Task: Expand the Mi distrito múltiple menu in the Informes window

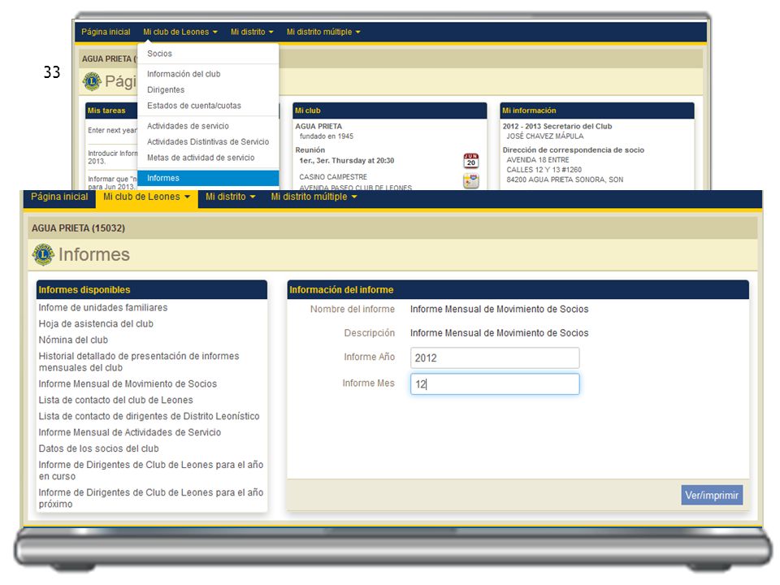Action: (x=314, y=197)
